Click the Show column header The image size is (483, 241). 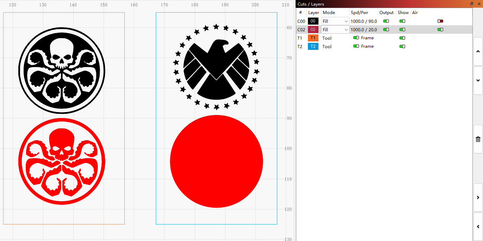[403, 13]
